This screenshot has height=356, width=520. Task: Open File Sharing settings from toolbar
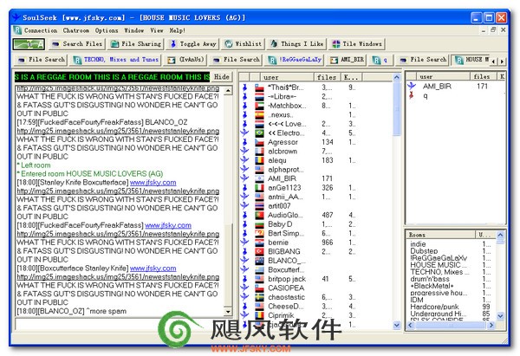pyautogui.click(x=136, y=44)
